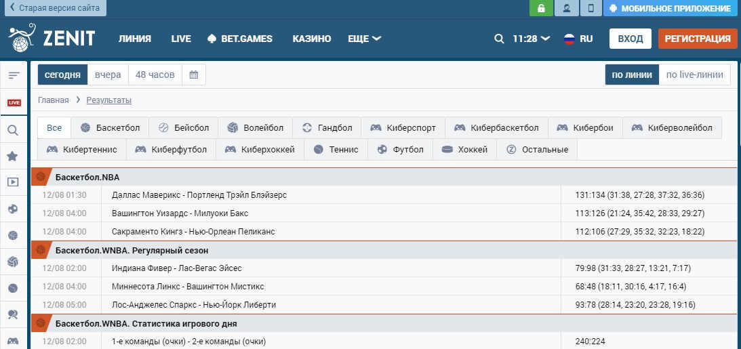Select the table tennis icon in the sidebar
The image size is (741, 349).
click(13, 314)
